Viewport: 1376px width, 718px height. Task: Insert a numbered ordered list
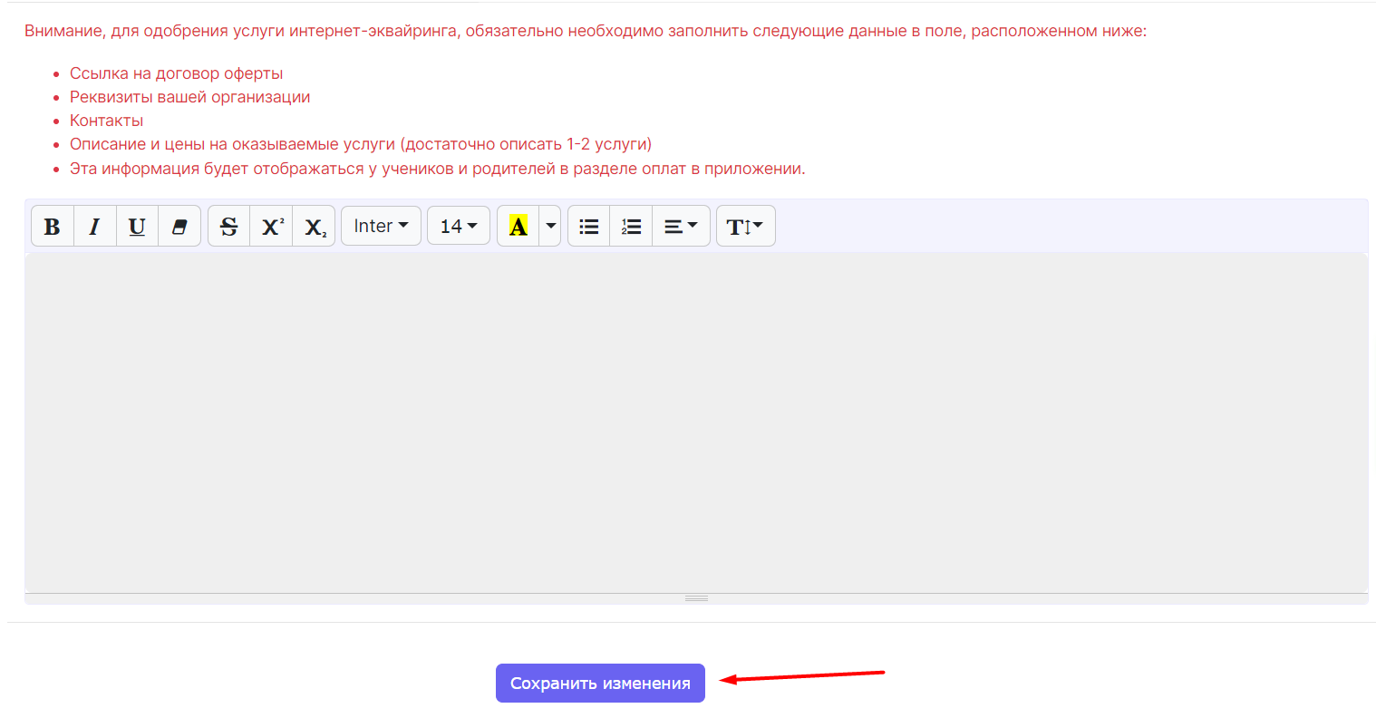click(631, 226)
